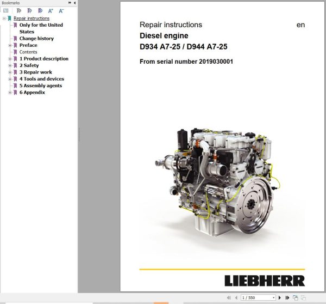
Task: Collapse the Bookmarks panel with left arrow
Action: click(x=74, y=3)
